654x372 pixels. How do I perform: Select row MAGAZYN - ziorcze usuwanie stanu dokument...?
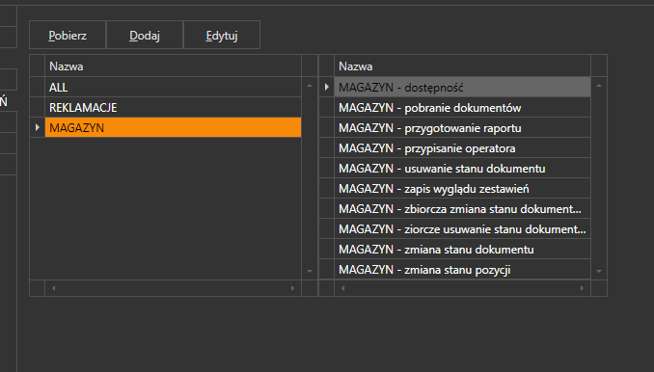coord(462,228)
